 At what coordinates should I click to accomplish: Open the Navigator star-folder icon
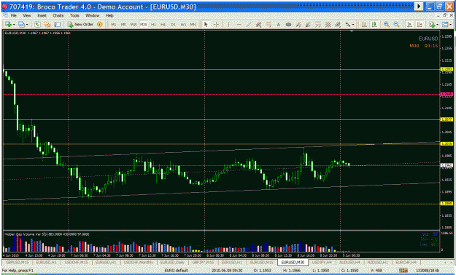tap(47, 25)
